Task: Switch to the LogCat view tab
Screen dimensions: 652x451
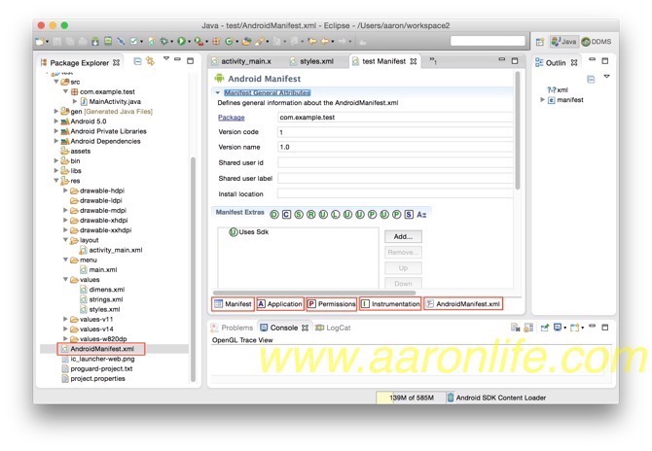Action: click(x=333, y=328)
